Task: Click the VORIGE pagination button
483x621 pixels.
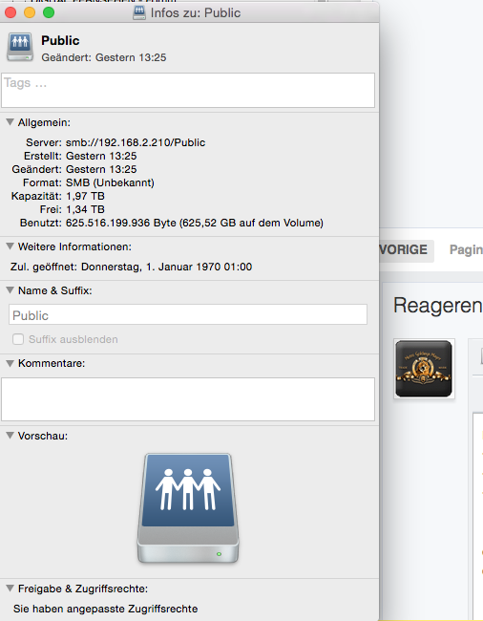Action: point(407,250)
